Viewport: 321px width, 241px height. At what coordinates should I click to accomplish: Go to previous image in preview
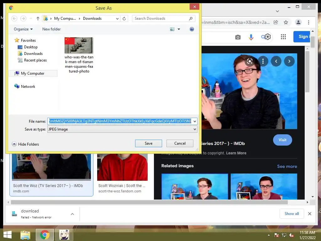(276, 61)
